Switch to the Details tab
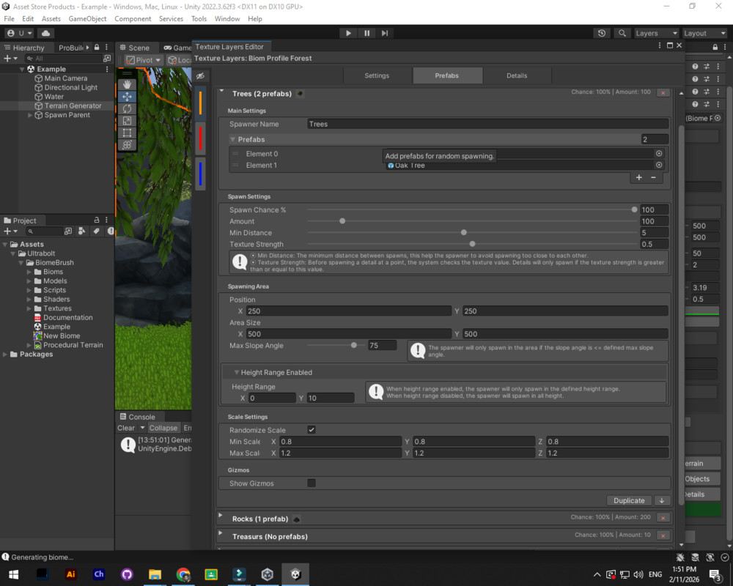The height and width of the screenshot is (586, 733). [517, 75]
